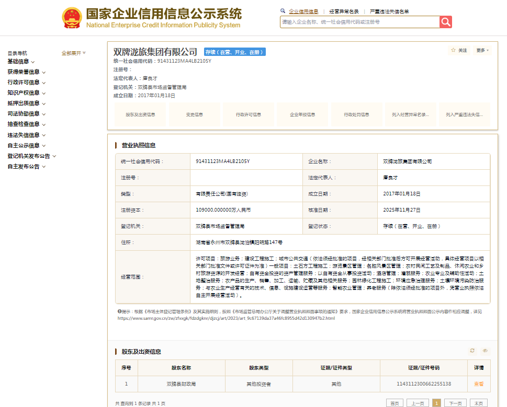Open the 股东及出资信息 tab card
The width and height of the screenshot is (507, 407).
tap(140, 114)
